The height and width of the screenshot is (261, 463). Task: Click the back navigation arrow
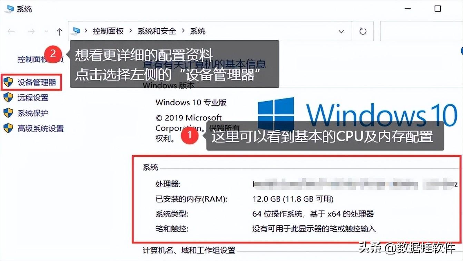[11, 31]
